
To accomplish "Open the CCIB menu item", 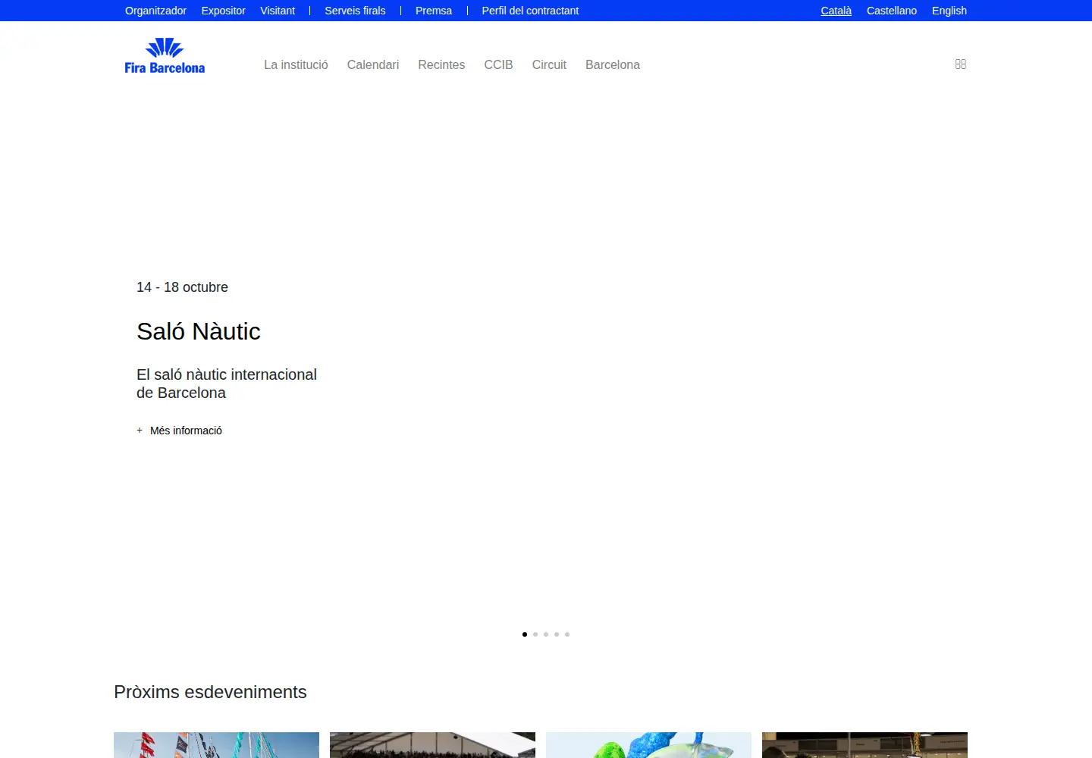I will pos(498,65).
